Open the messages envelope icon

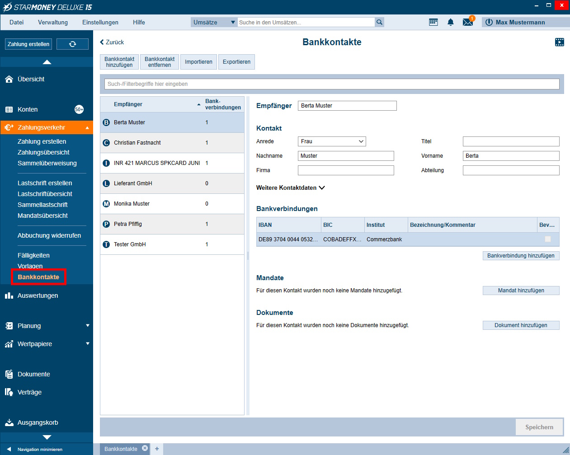coord(468,22)
